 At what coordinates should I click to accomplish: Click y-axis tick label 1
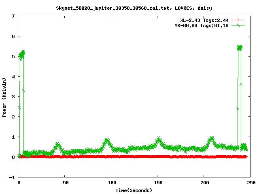13,137
